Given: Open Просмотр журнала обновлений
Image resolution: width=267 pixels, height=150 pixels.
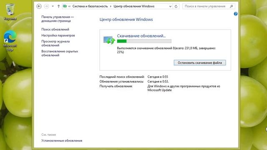Looking at the screenshot, I should click(x=55, y=43).
